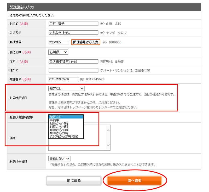Select ☆20時から21時限定 time option

pyautogui.click(x=66, y=136)
